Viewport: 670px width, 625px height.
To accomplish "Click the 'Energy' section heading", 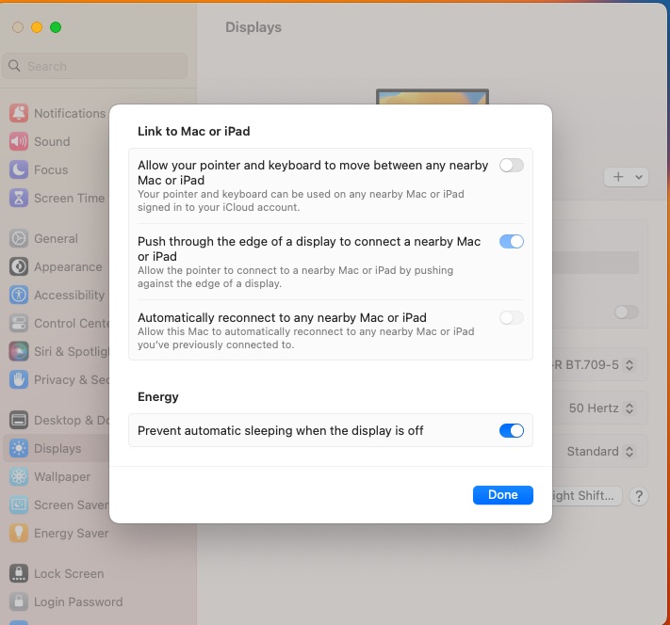I will click(x=158, y=396).
